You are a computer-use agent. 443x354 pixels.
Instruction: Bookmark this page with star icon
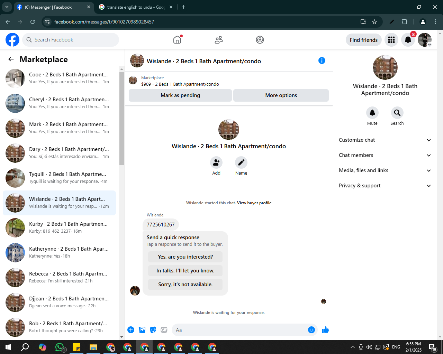click(x=374, y=22)
